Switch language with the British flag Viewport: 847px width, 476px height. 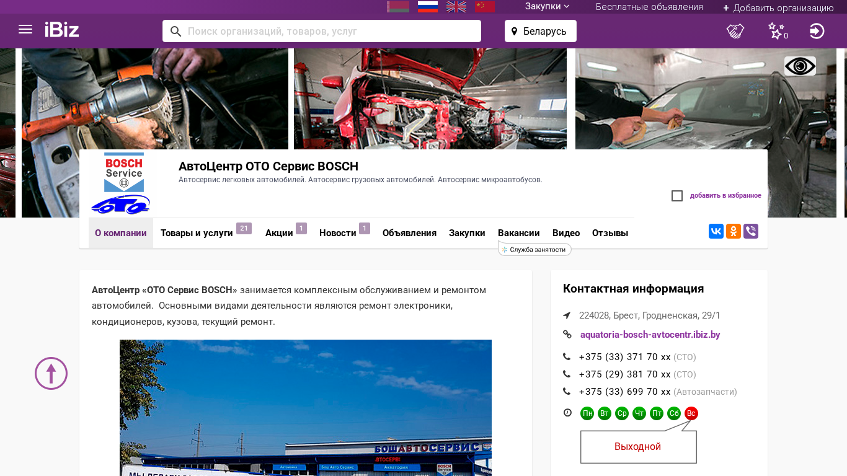(x=456, y=7)
